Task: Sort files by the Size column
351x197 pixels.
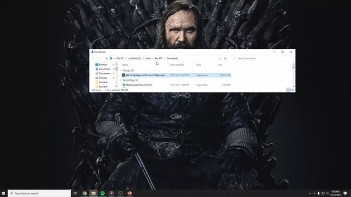Action: [x=220, y=65]
